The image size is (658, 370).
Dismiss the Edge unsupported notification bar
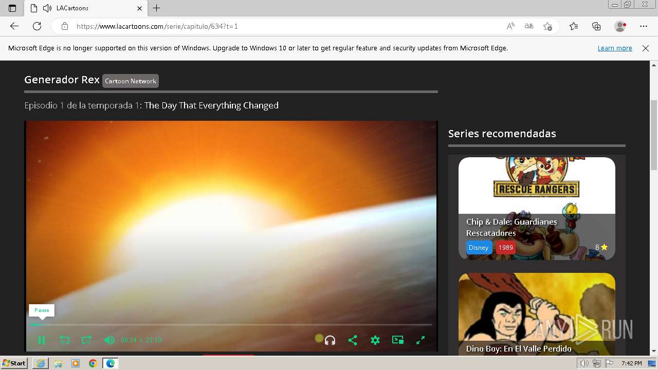click(646, 48)
